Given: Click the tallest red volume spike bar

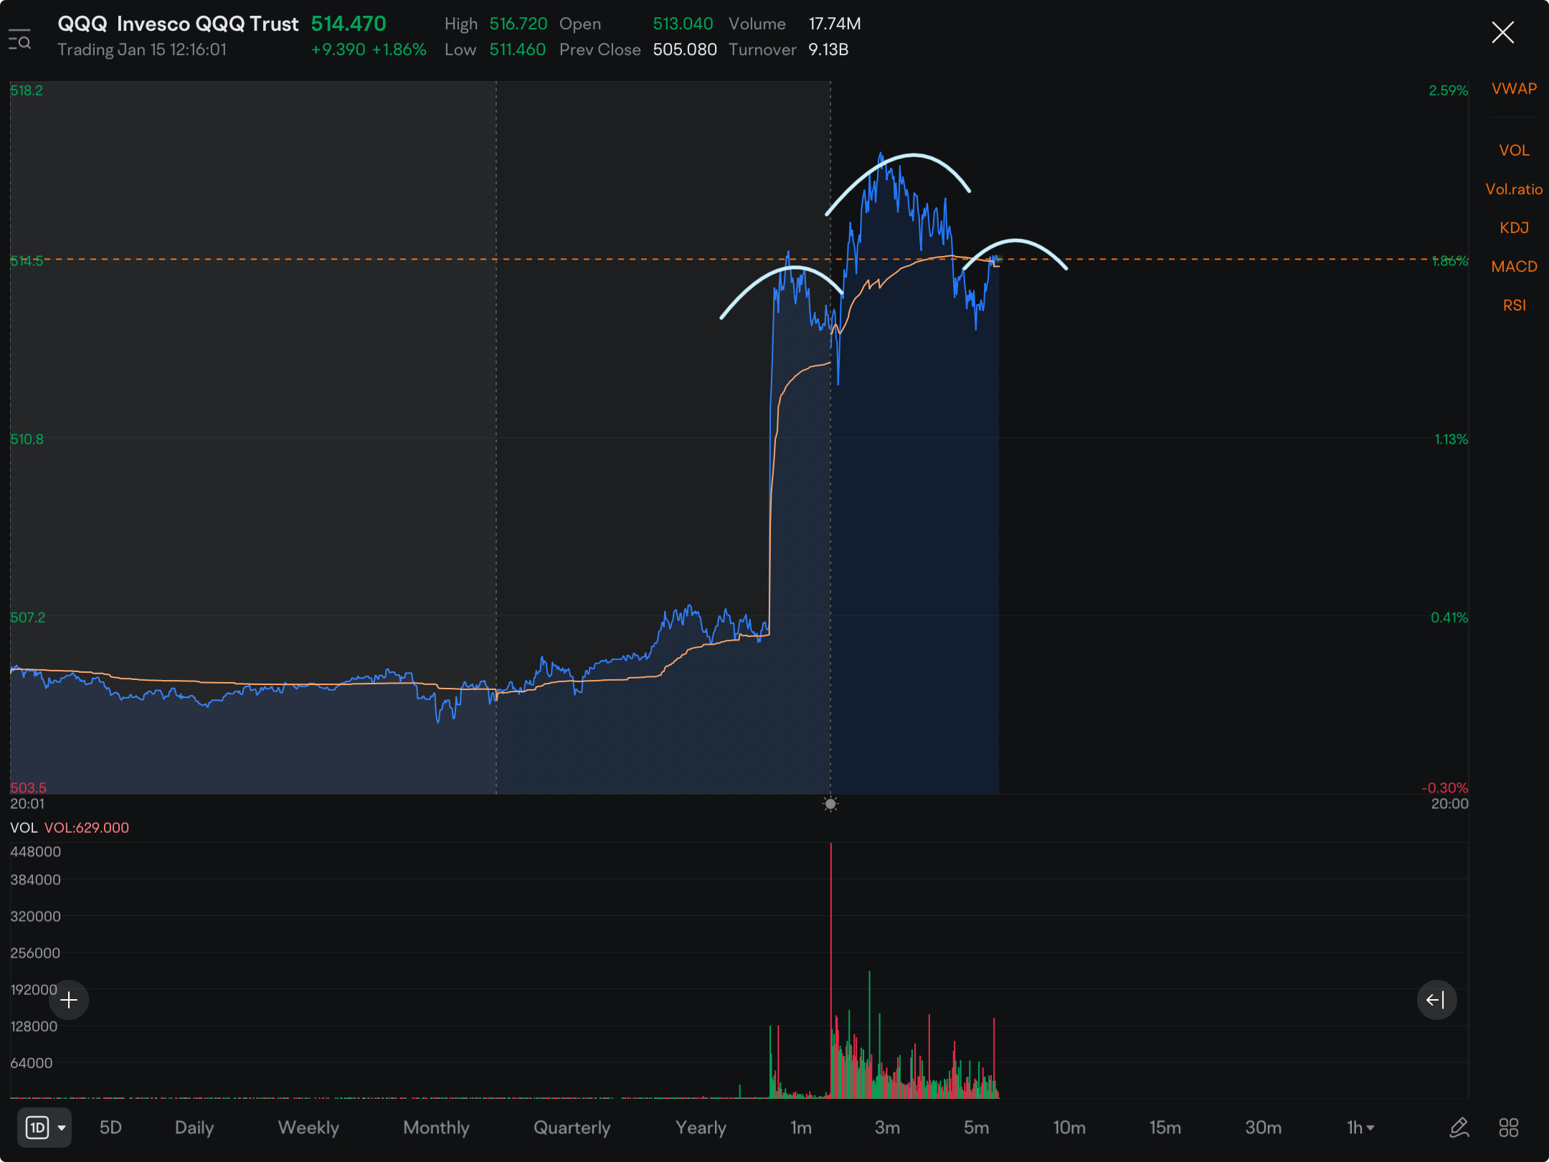Looking at the screenshot, I should [x=831, y=970].
